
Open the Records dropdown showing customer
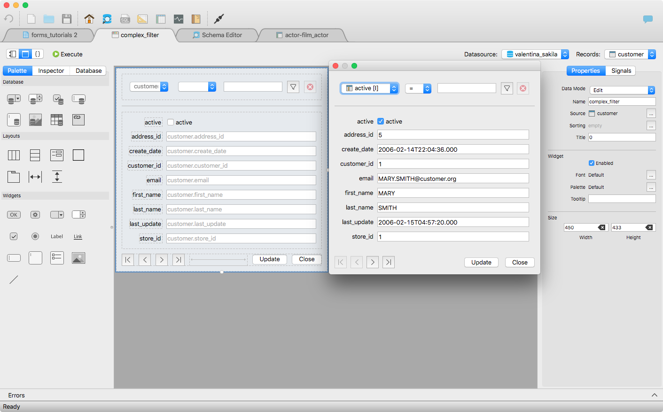pyautogui.click(x=630, y=54)
